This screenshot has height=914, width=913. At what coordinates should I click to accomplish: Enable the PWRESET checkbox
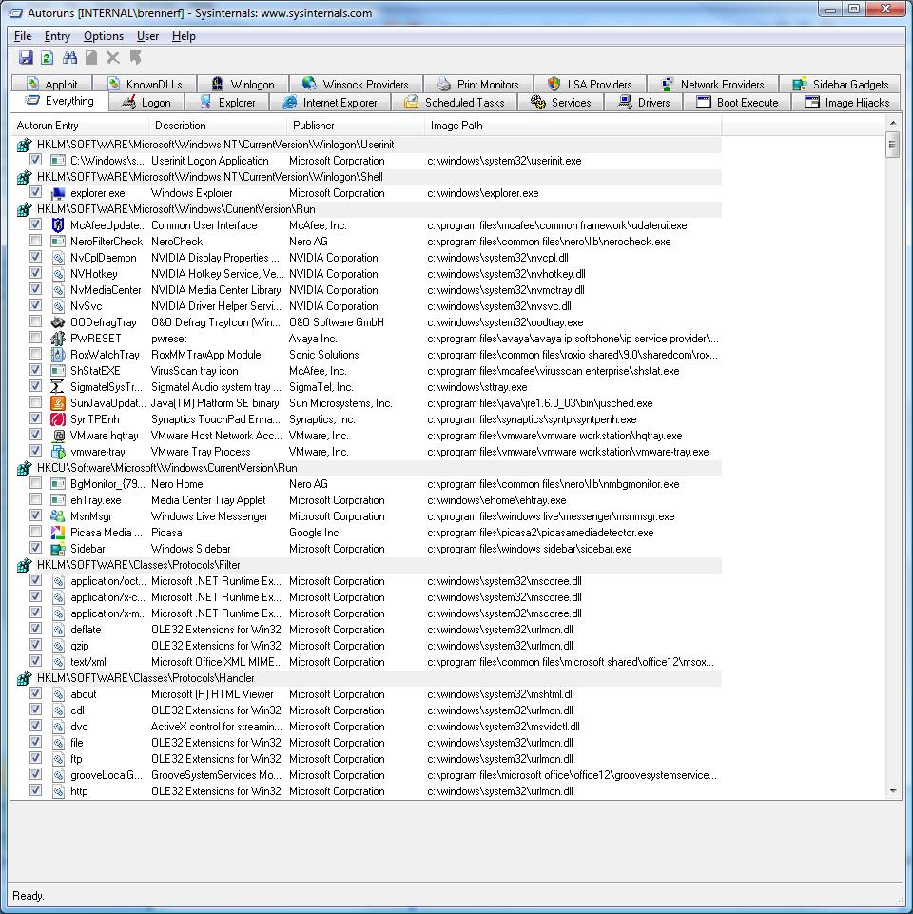tap(35, 338)
